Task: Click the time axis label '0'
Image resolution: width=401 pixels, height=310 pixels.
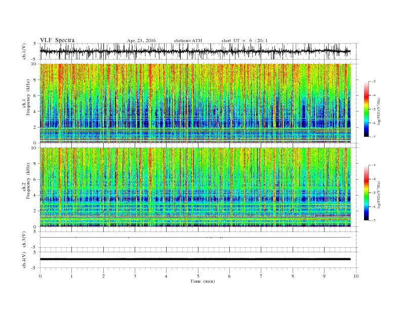Action: coord(40,276)
